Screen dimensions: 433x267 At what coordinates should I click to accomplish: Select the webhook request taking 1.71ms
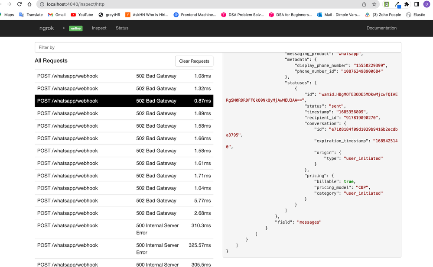[124, 176]
